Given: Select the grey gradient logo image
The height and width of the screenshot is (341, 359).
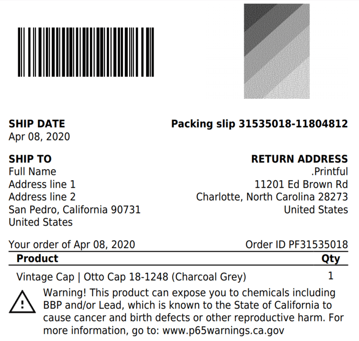Looking at the screenshot, I should 277,51.
